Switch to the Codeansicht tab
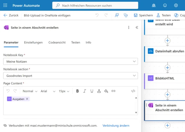Image resolution: width=185 pixels, height=132 pixels. click(57, 43)
